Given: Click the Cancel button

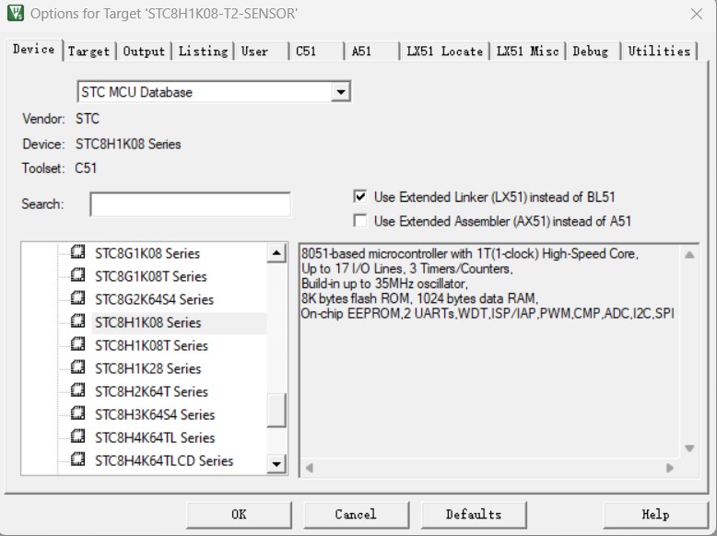Looking at the screenshot, I should [356, 515].
